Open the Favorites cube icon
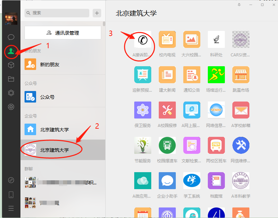The image size is (278, 218). 11,65
